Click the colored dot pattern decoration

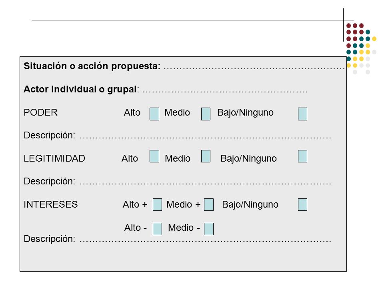tap(361, 48)
